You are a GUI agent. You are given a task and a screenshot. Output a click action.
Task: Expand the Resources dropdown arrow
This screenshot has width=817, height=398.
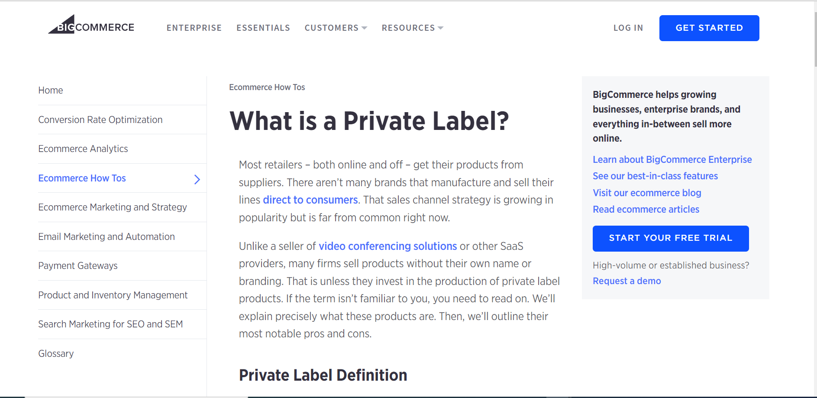pos(441,28)
